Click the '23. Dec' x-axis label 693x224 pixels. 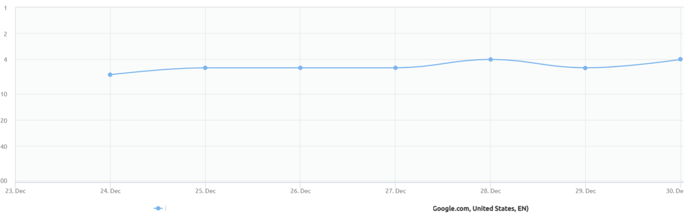coord(16,191)
